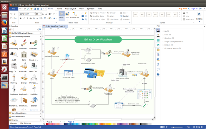Select the Solid fill option
206x129 pixels.
click(x=167, y=35)
